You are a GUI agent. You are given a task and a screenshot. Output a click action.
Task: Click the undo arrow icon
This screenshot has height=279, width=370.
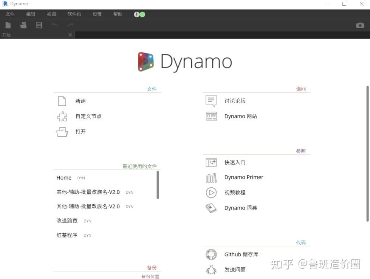55,25
